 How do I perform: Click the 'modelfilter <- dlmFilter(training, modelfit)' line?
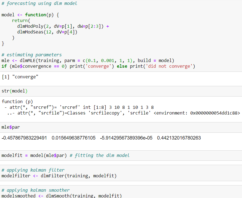[59, 176]
